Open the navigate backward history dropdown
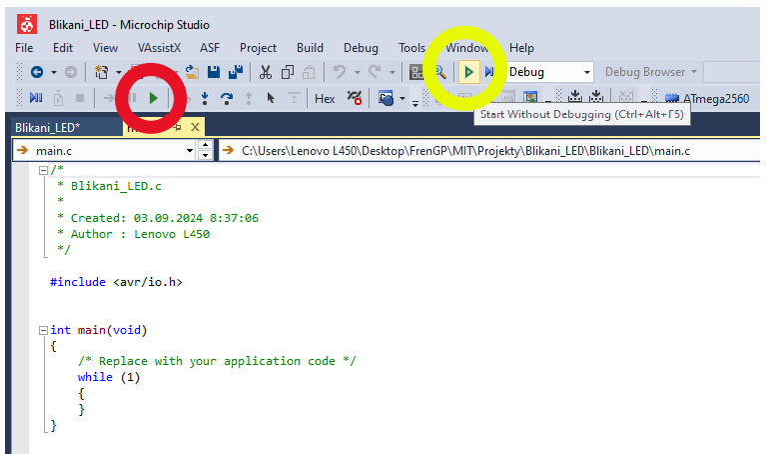This screenshot has height=457, width=776. coord(54,72)
